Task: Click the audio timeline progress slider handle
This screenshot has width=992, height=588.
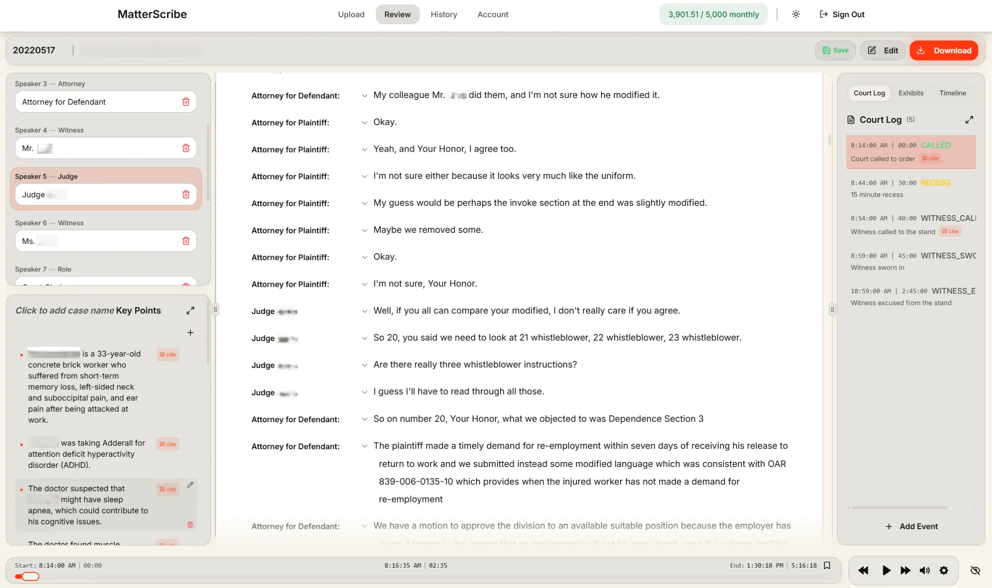Action: click(30, 576)
